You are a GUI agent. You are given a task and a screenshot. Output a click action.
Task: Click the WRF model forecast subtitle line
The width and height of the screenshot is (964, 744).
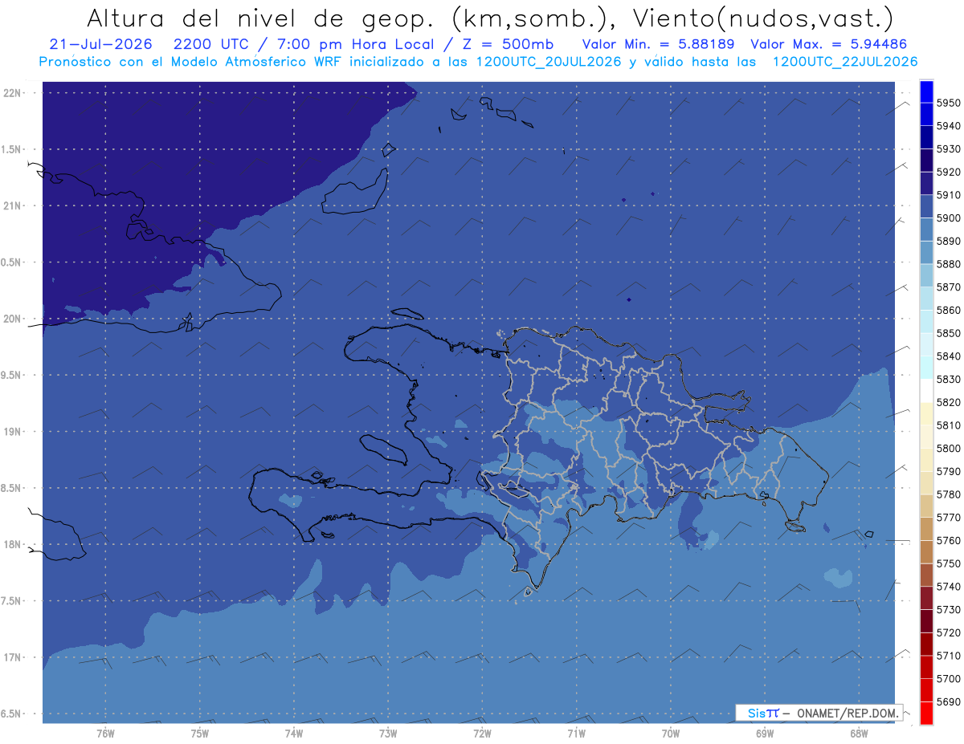(x=478, y=62)
